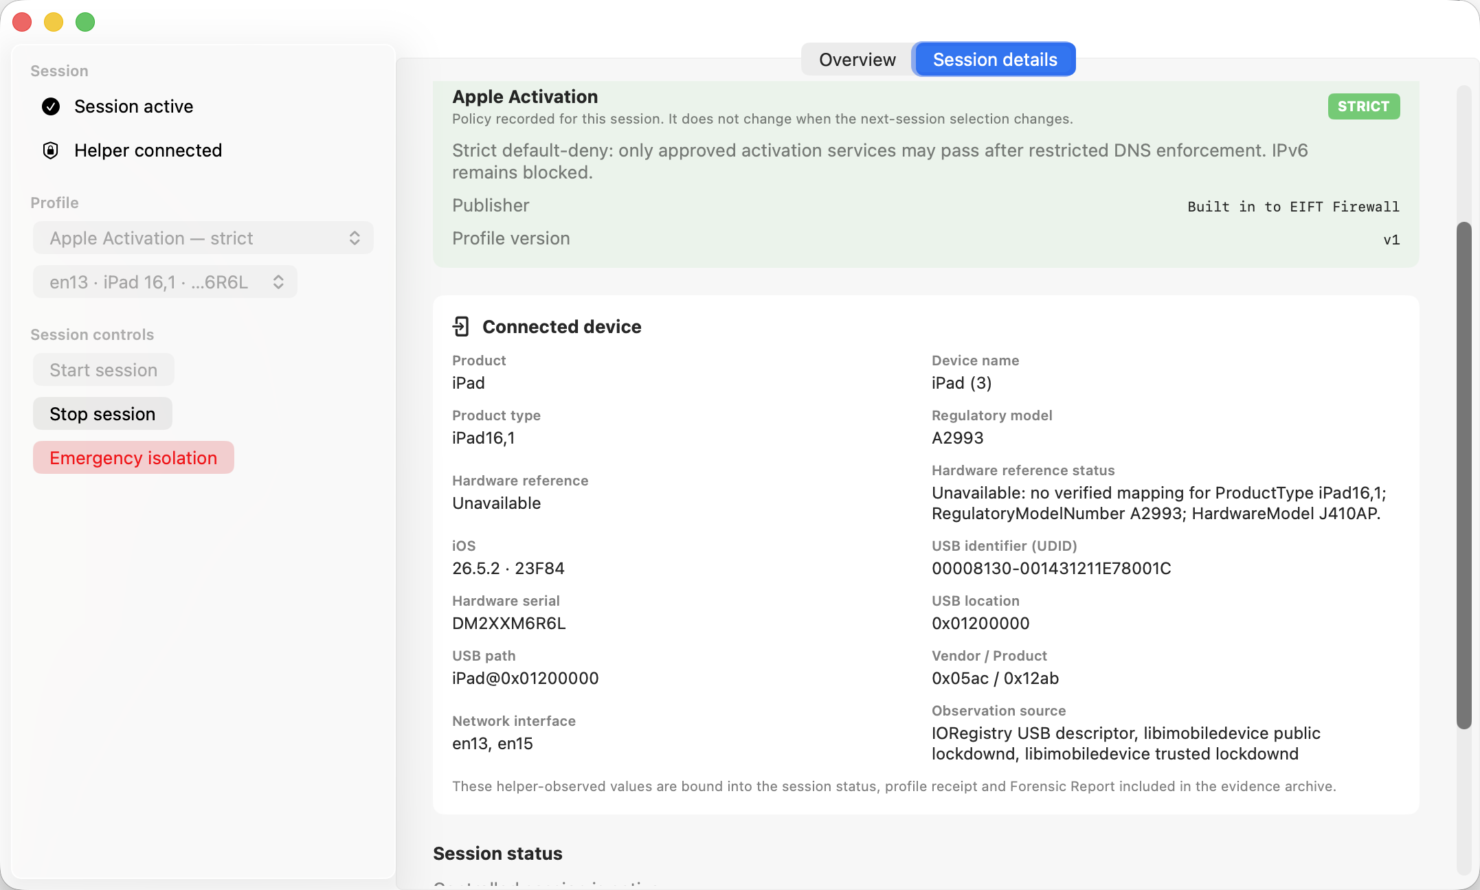Click the Network interface value en13, en15
The image size is (1480, 890).
click(x=493, y=744)
